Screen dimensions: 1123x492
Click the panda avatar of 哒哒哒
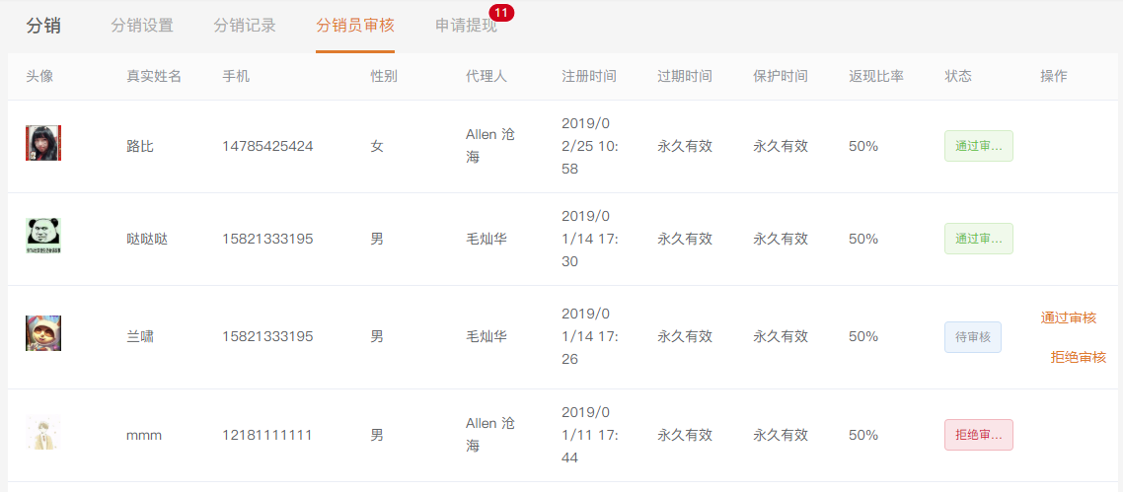point(43,237)
